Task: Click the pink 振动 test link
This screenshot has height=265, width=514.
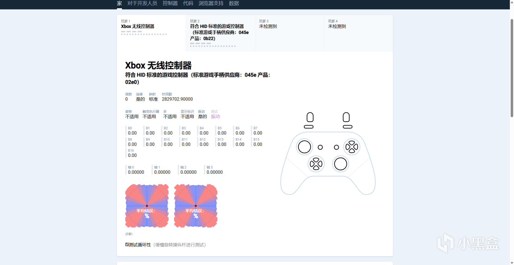Action: point(215,117)
